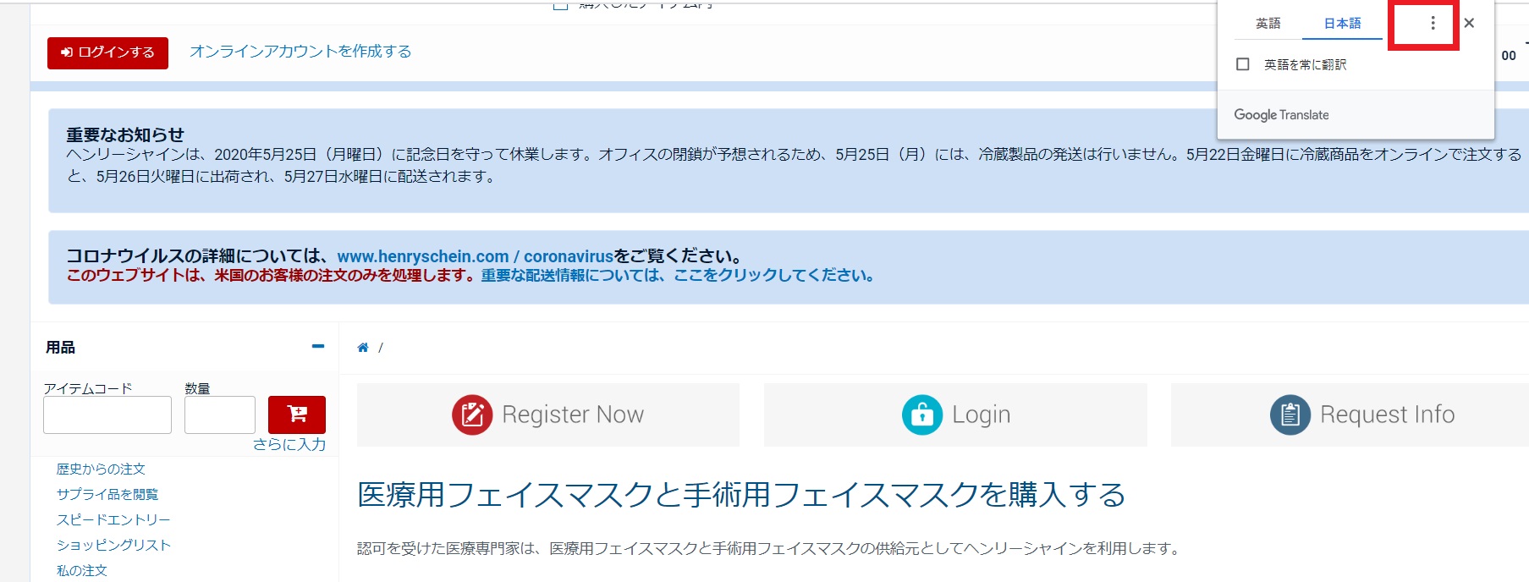Click the Register Now banner button
1529x582 pixels.
[x=548, y=415]
